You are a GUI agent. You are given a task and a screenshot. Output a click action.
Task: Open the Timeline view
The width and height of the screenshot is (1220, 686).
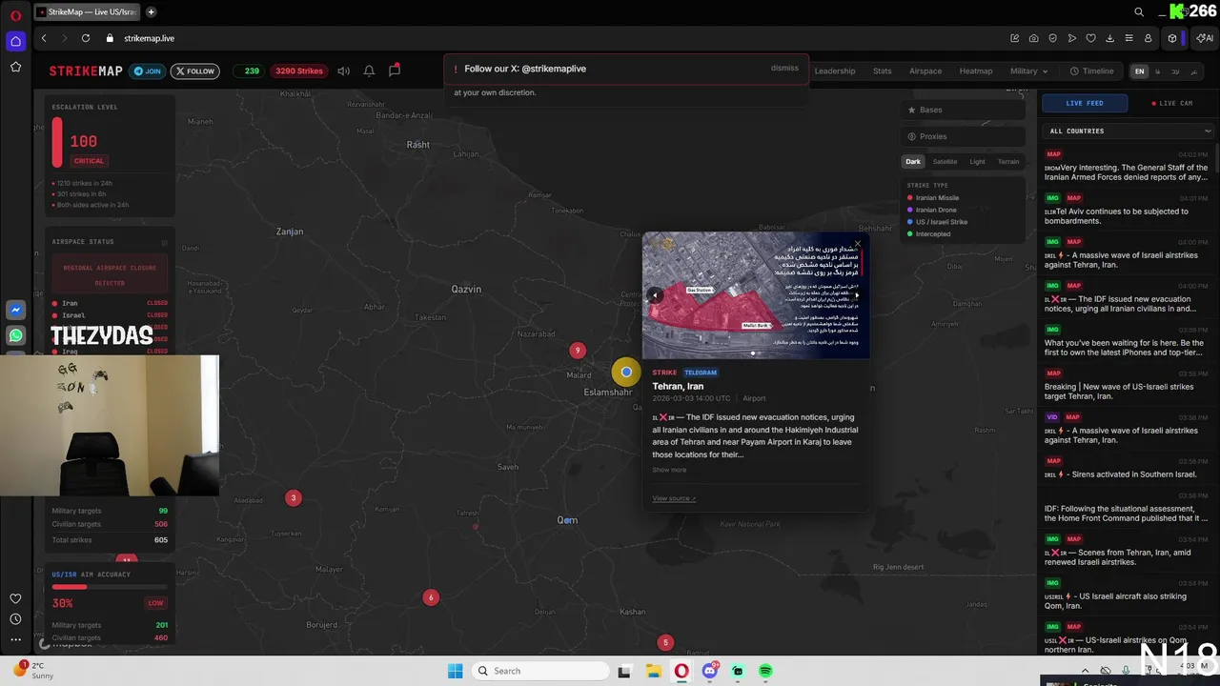coord(1091,71)
